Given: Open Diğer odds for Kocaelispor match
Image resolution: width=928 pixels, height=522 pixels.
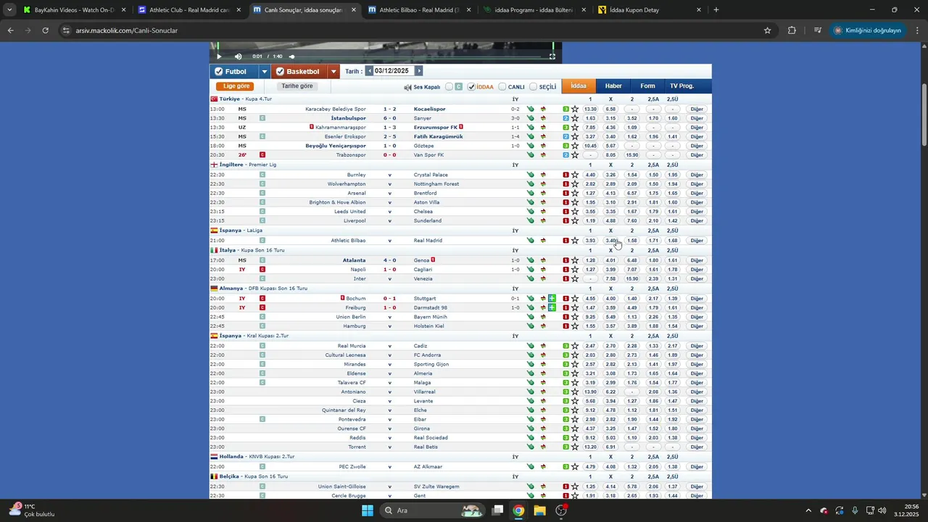Looking at the screenshot, I should click(697, 109).
